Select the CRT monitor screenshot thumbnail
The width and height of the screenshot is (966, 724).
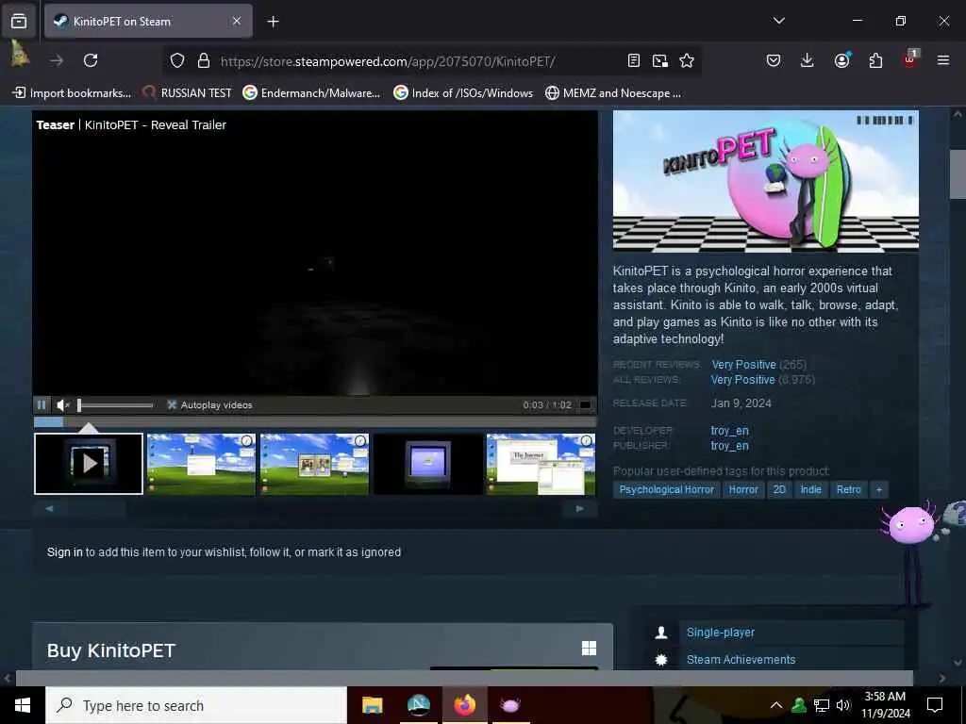coord(428,464)
